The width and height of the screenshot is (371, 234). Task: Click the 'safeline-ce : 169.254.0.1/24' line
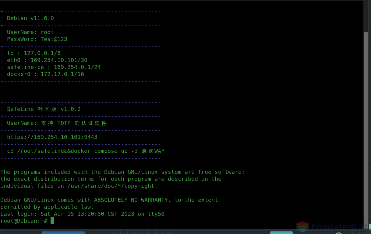click(x=54, y=67)
